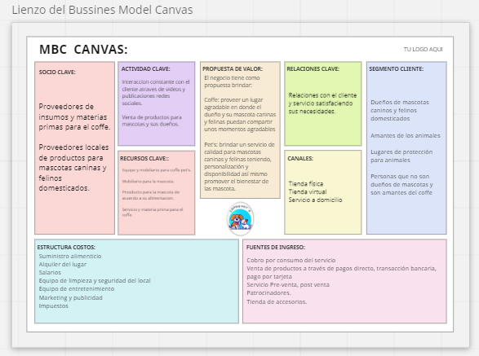
Task: Select 'Suministro alimenticio' cost item
Action: pyautogui.click(x=70, y=257)
